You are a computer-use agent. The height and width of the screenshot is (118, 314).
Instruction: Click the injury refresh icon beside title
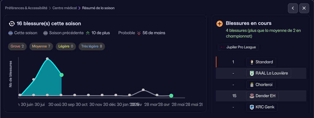pyautogui.click(x=12, y=24)
